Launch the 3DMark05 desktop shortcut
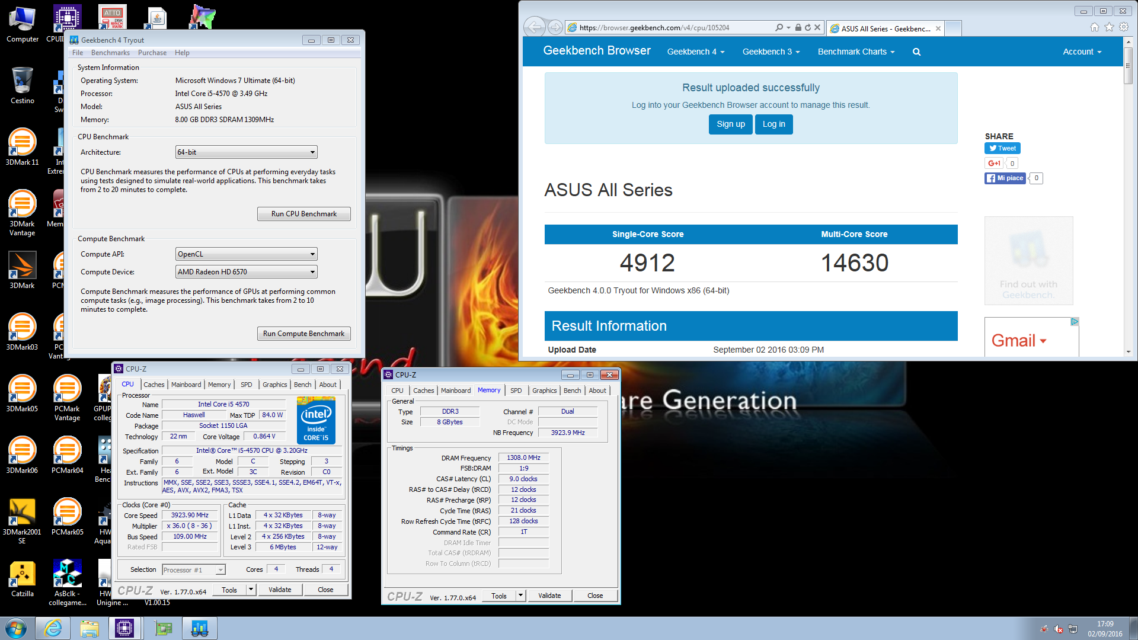Image resolution: width=1138 pixels, height=640 pixels. pos(23,393)
